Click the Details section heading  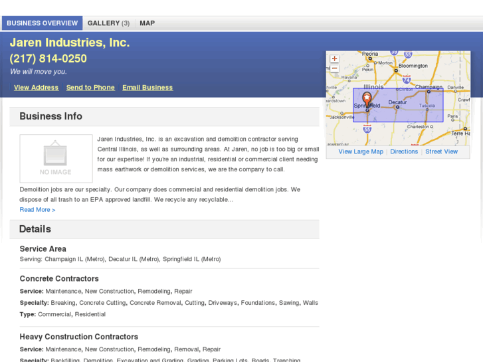[x=35, y=229]
